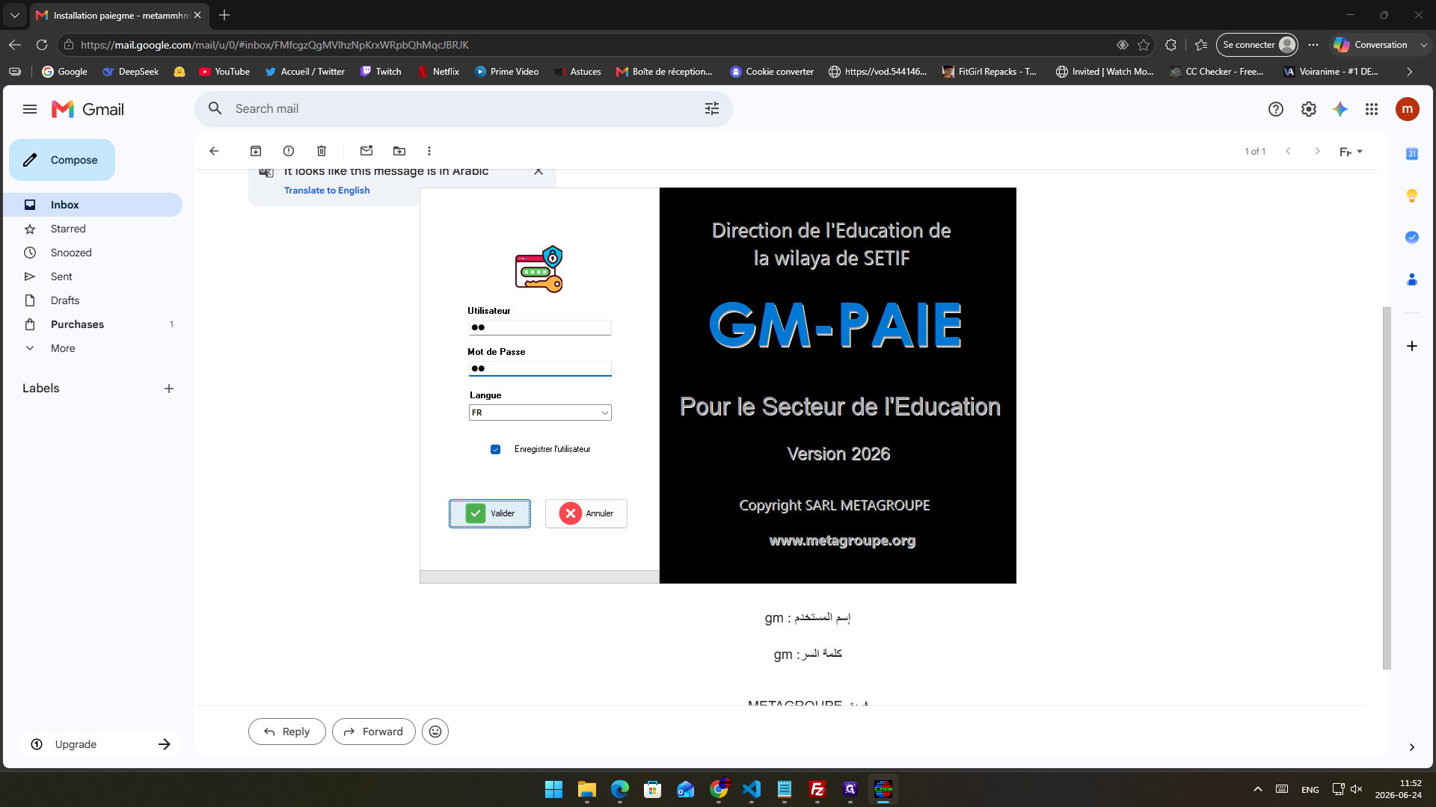Open FileZilla from taskbar
Image resolution: width=1436 pixels, height=807 pixels.
click(x=817, y=789)
